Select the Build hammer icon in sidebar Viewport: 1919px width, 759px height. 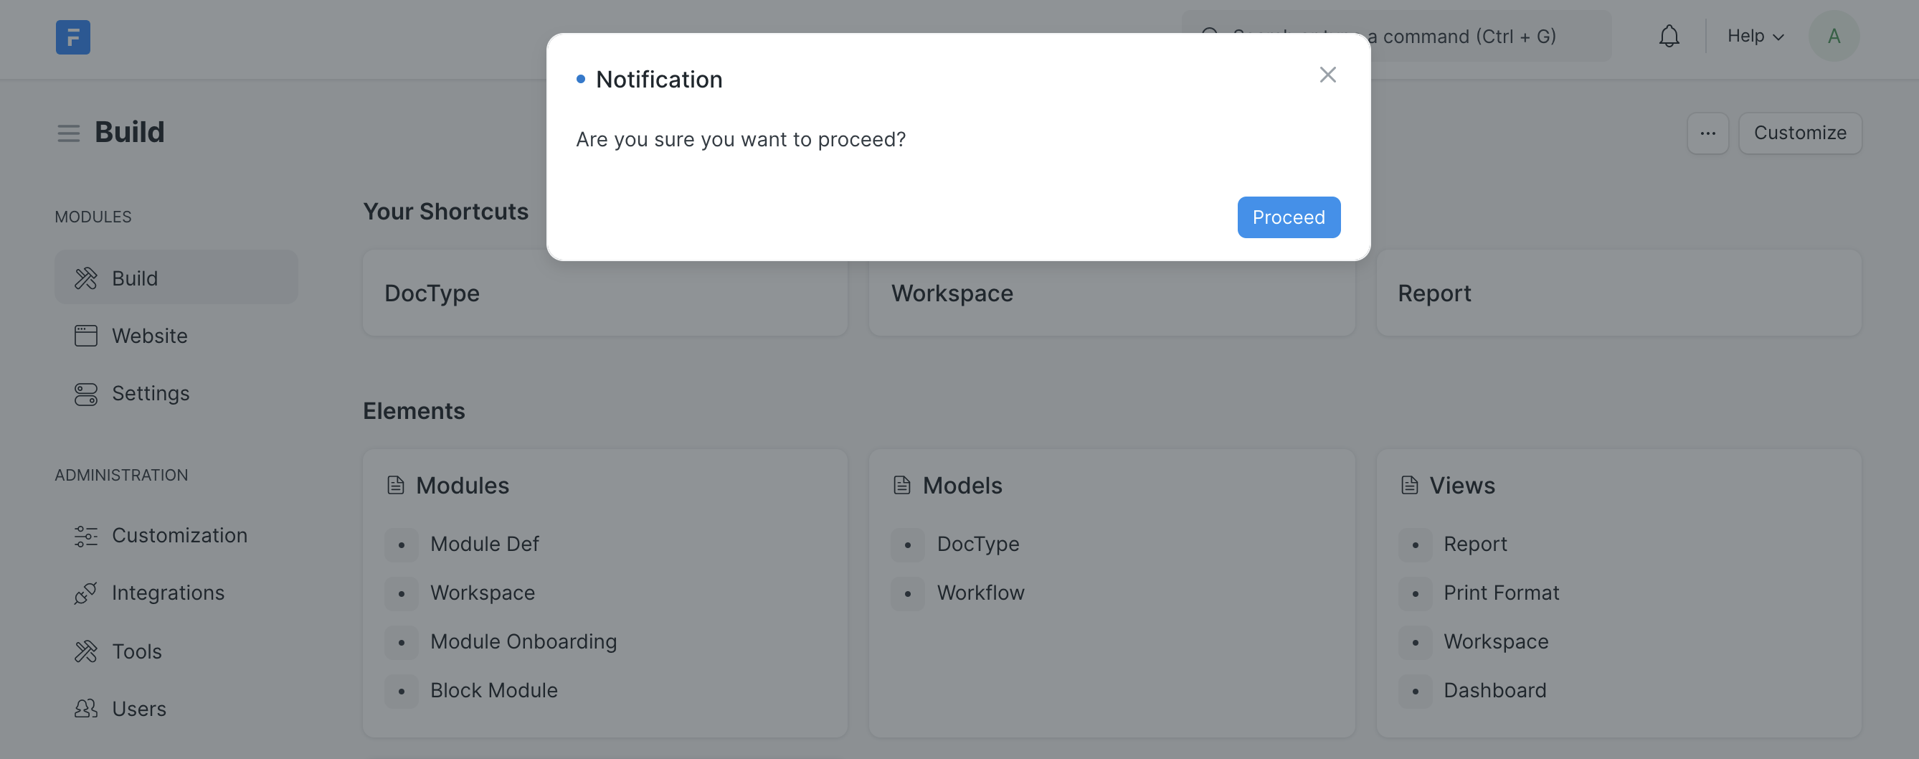coord(85,277)
